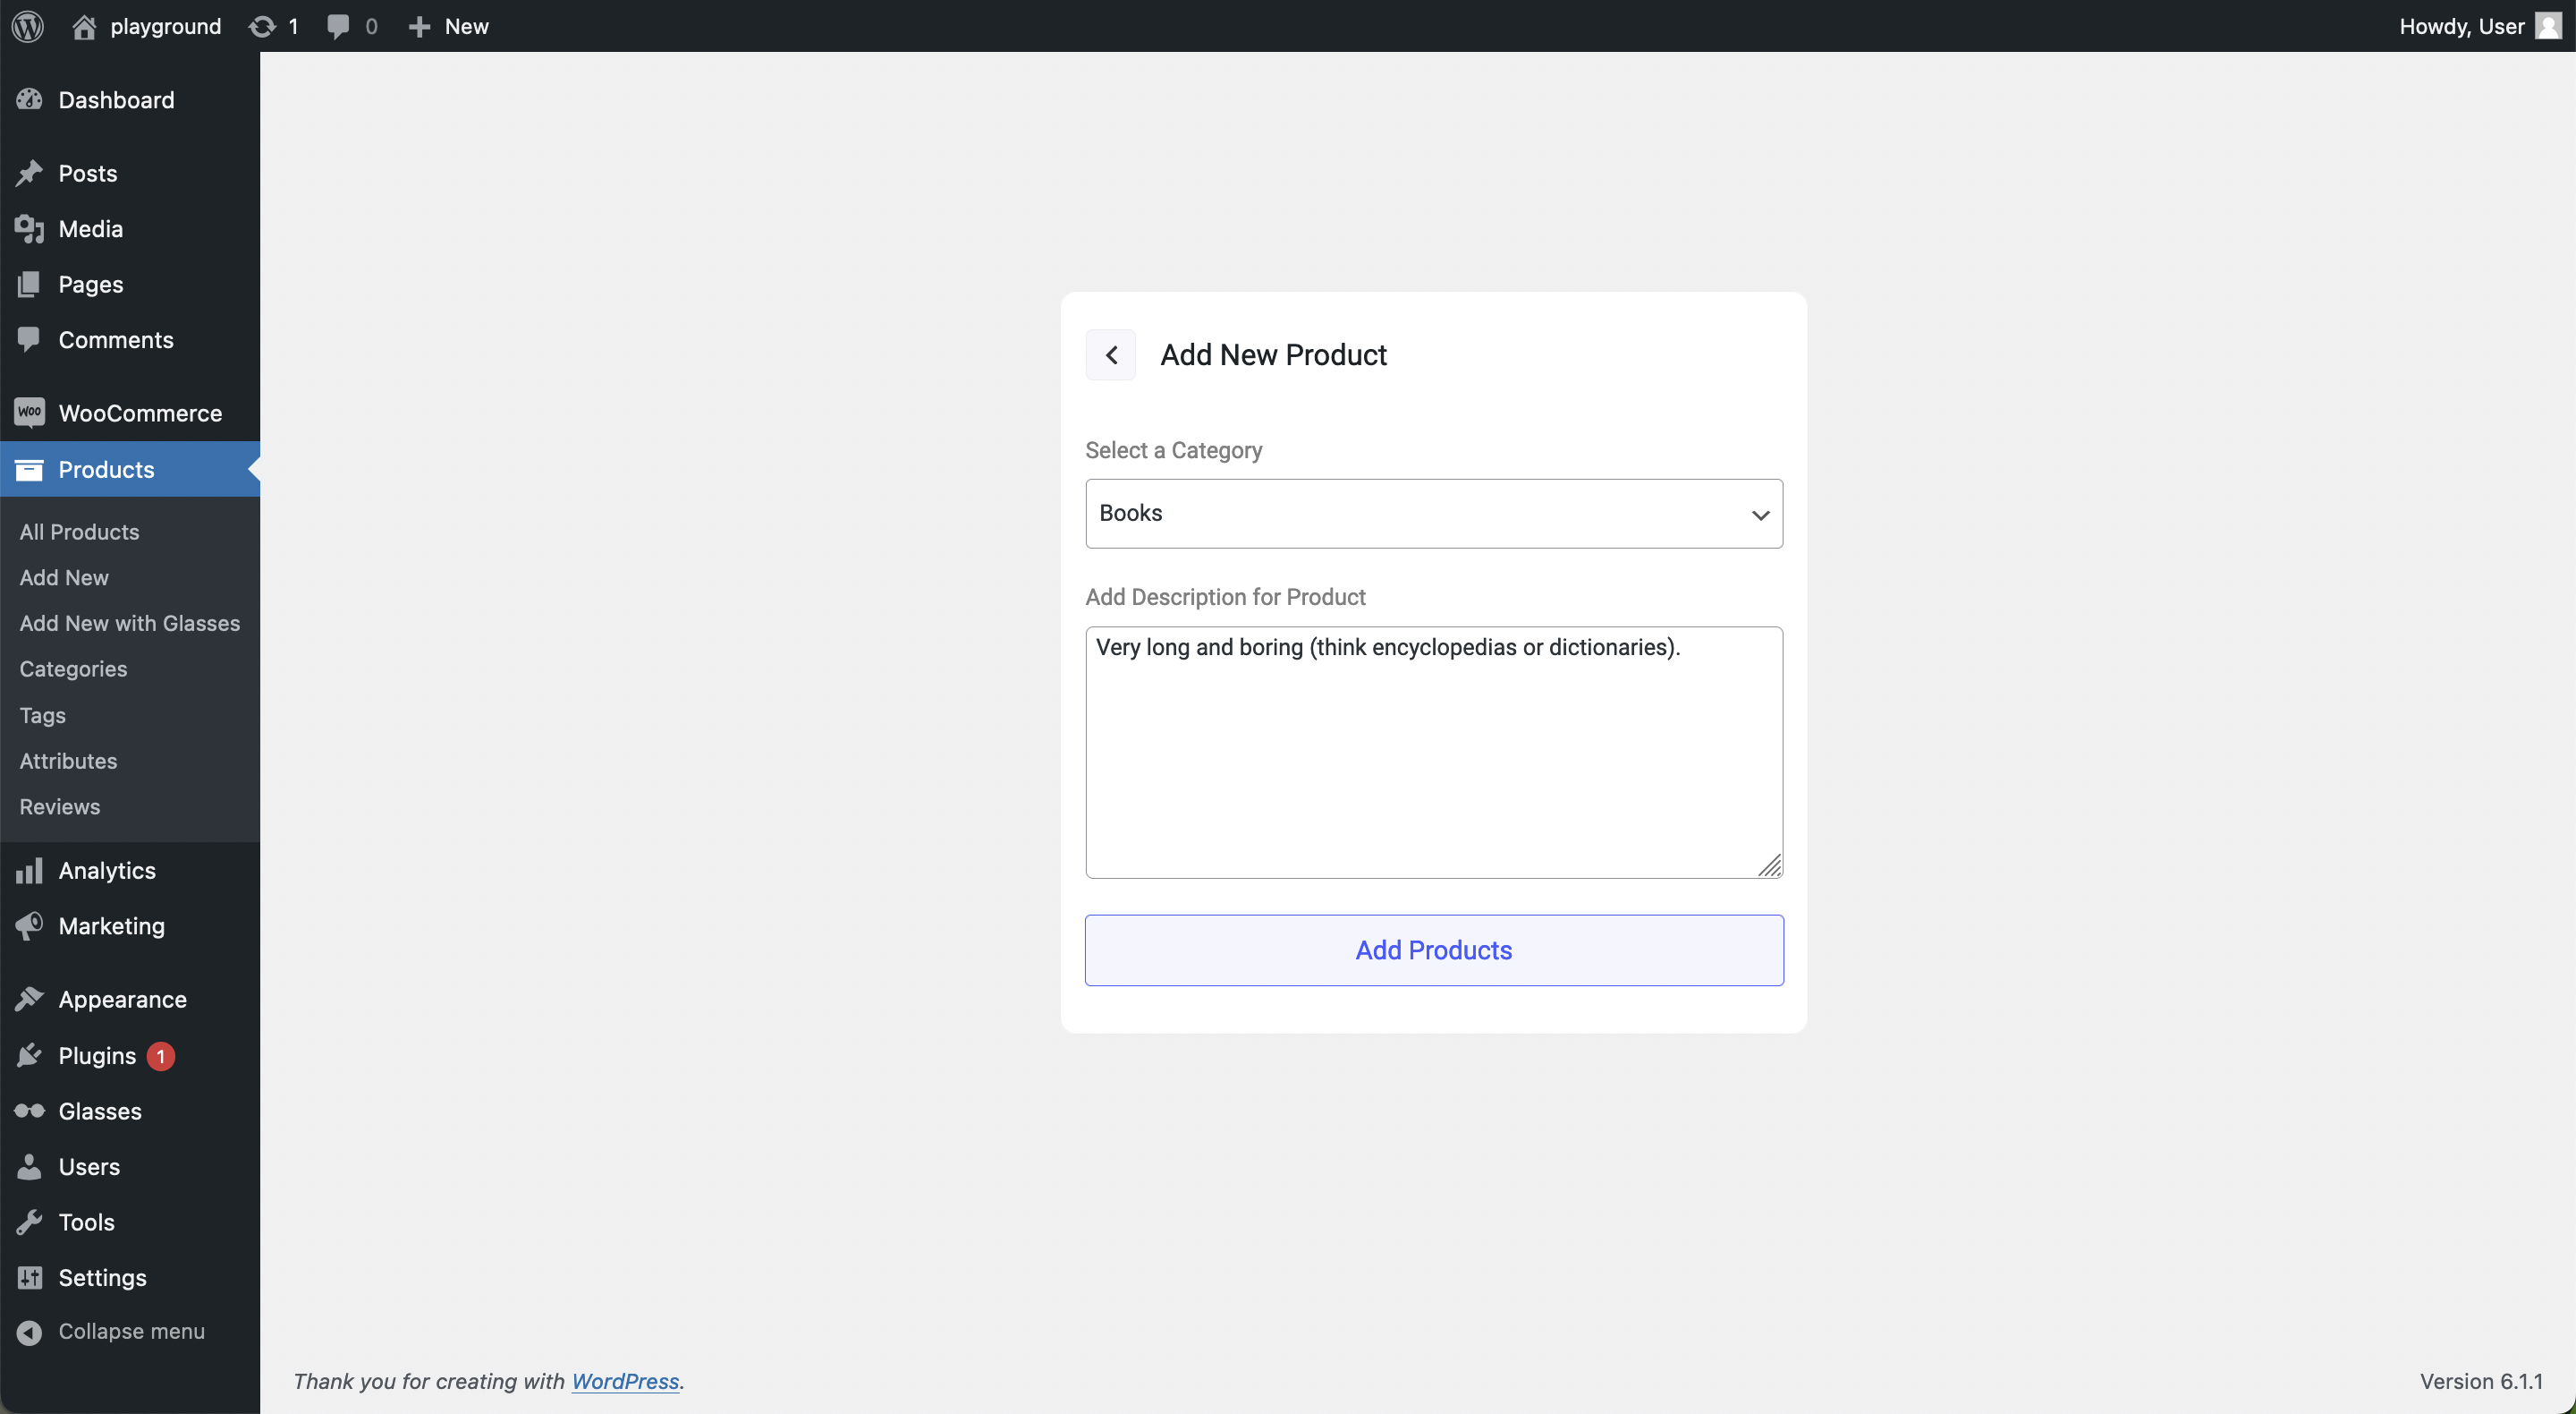Open the Users menu label
The height and width of the screenshot is (1414, 2576).
[x=89, y=1166]
